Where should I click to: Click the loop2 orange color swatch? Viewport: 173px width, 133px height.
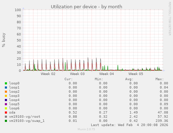[x=6, y=92]
